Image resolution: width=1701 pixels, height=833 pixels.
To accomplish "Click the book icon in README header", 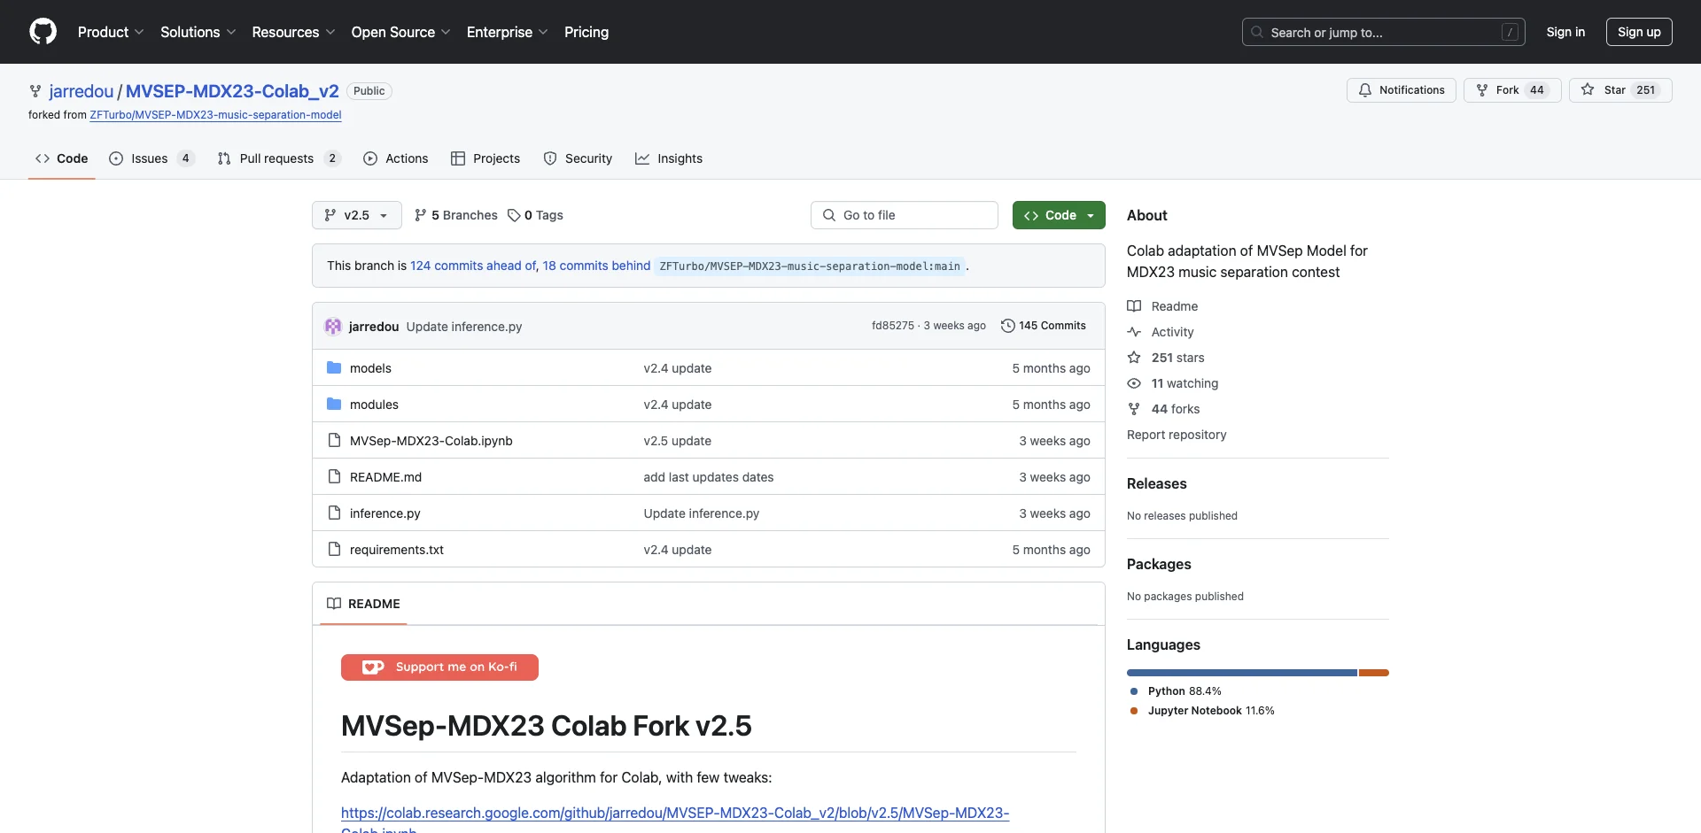I will pyautogui.click(x=334, y=604).
